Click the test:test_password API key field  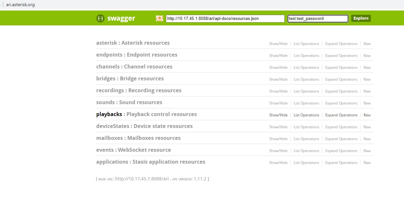318,19
